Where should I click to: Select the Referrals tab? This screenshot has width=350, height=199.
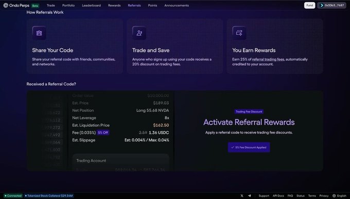[134, 5]
